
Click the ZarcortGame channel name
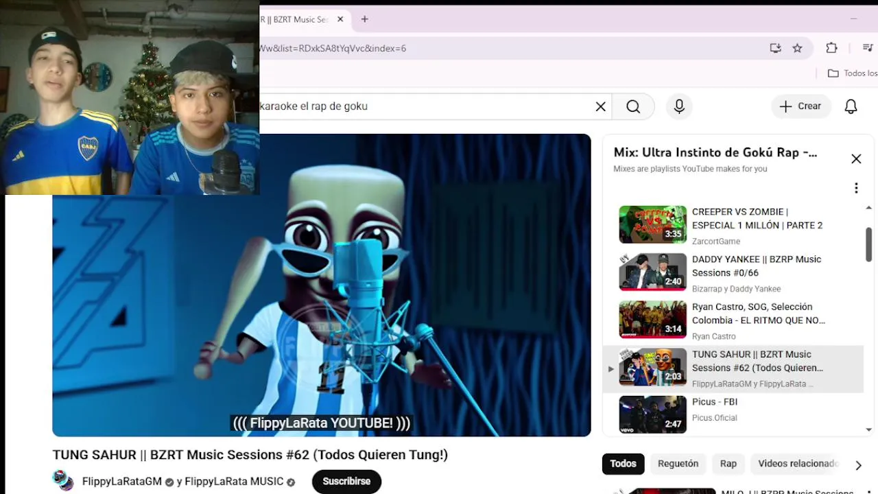tap(716, 242)
